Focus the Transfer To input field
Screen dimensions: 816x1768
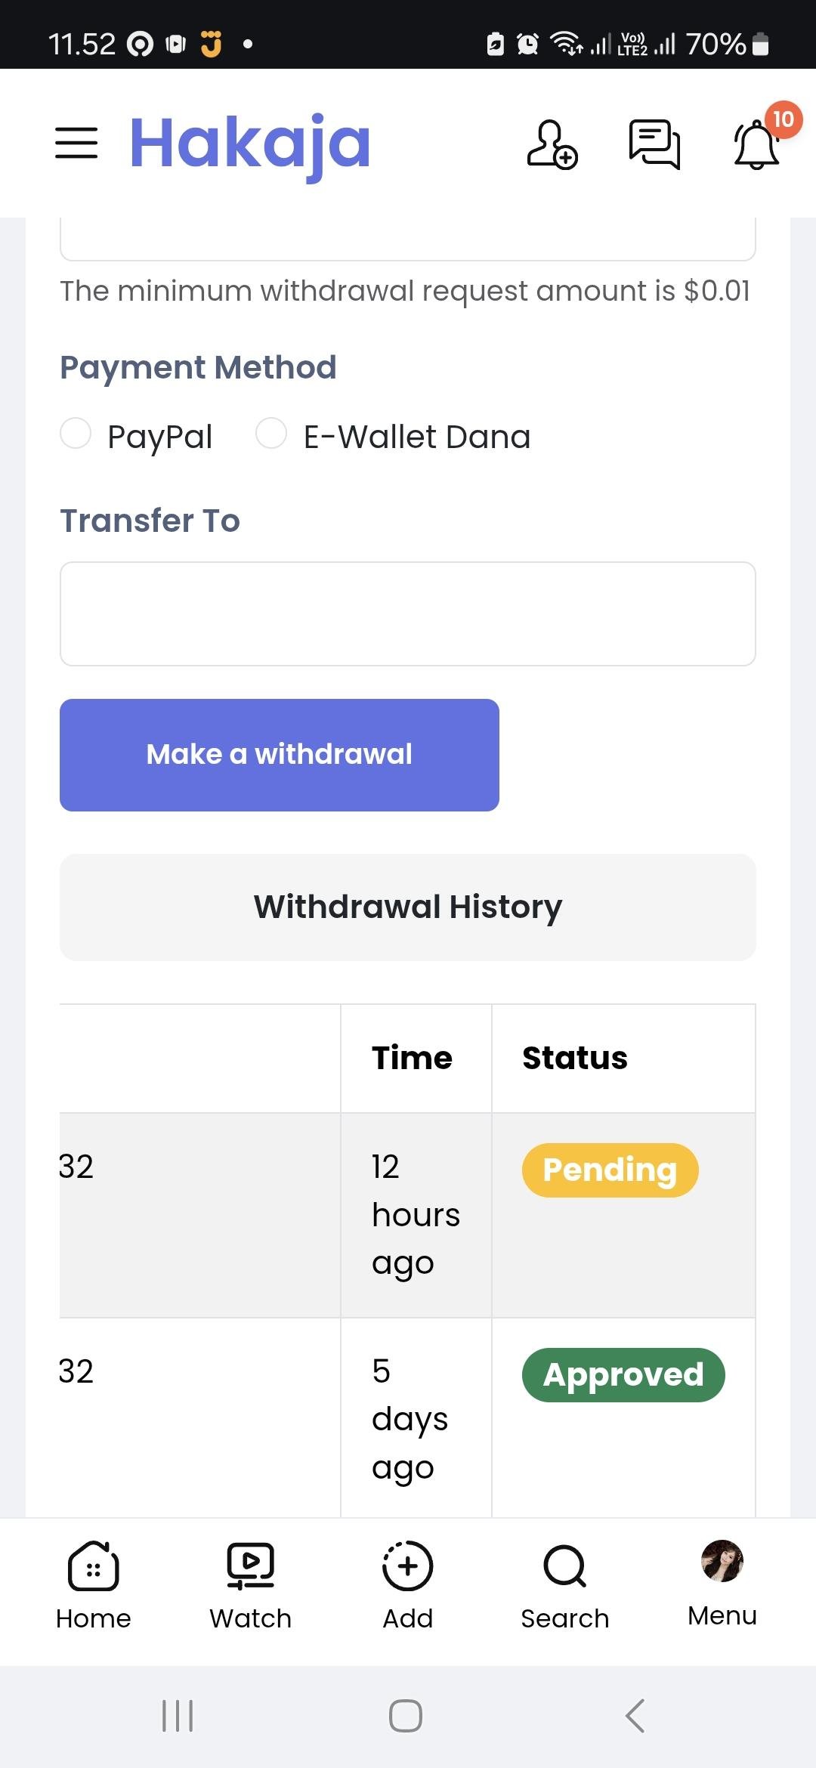click(x=408, y=614)
